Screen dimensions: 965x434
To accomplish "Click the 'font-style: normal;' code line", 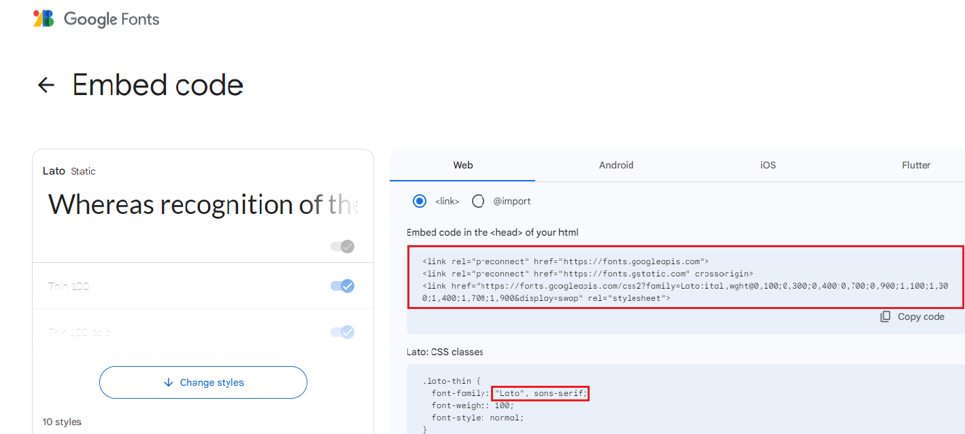I will 478,418.
